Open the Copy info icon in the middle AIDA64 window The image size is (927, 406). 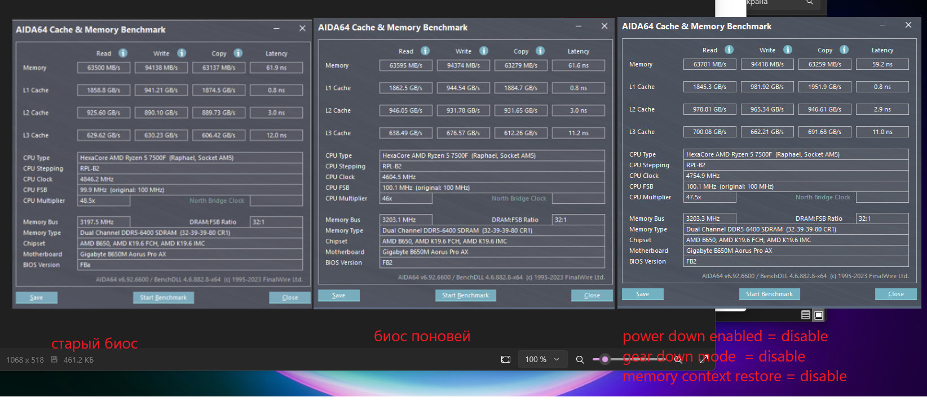point(540,51)
